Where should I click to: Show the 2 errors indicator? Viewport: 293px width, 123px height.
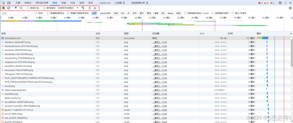[x=260, y=3]
